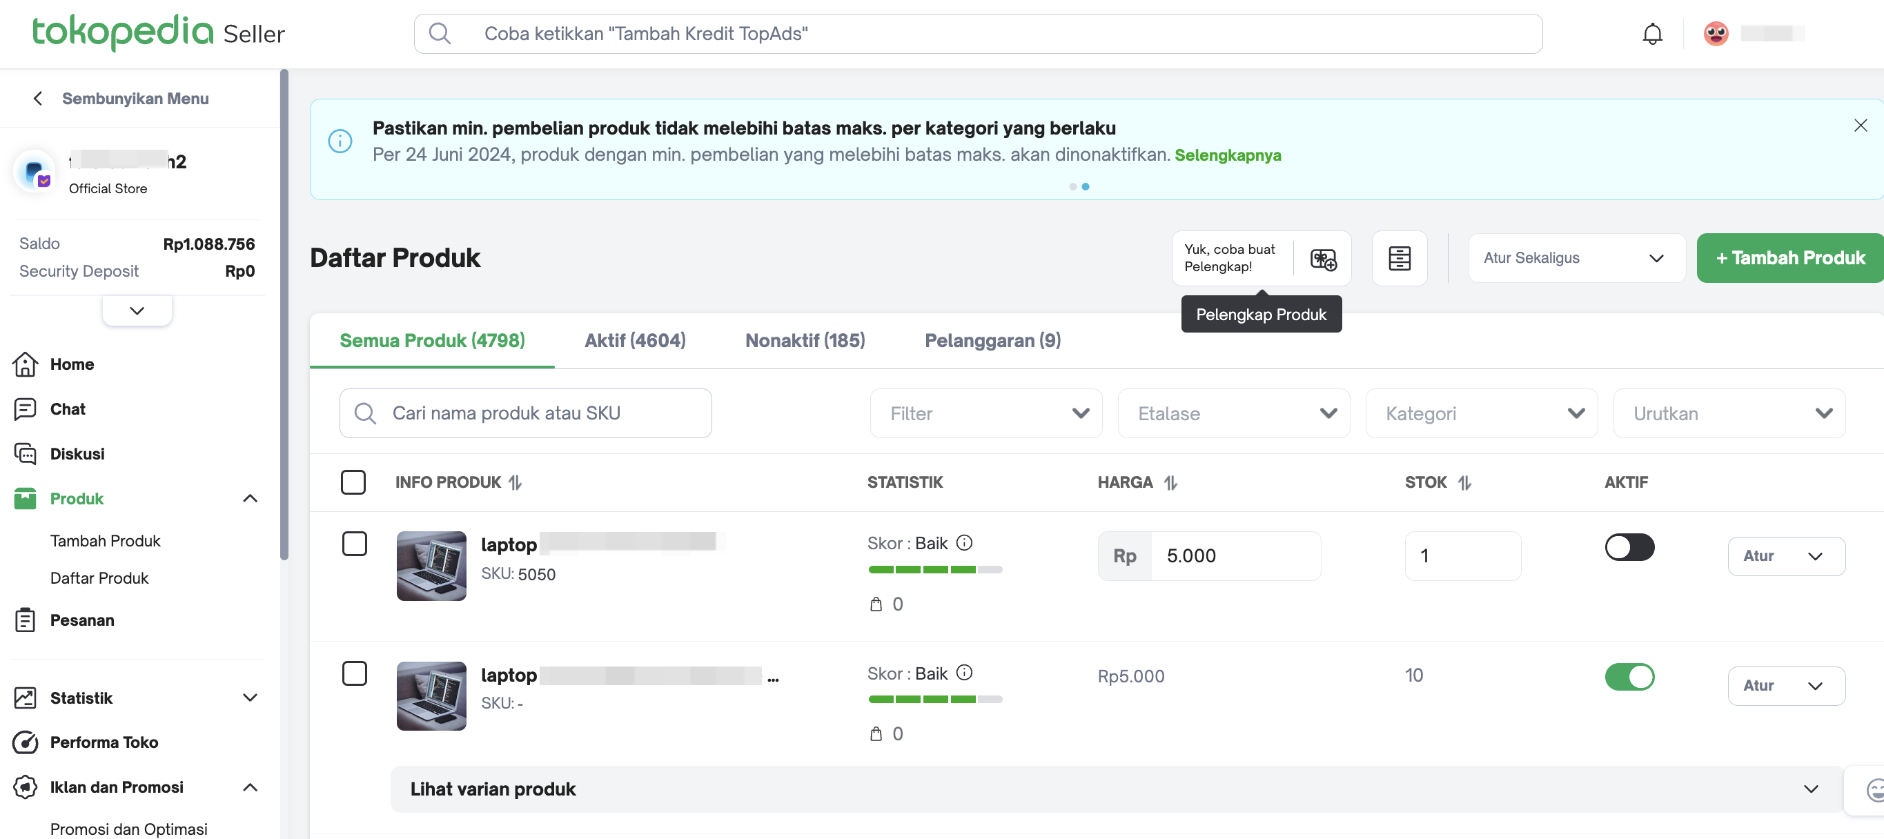Open the Kategori filter dropdown
This screenshot has width=1884, height=839.
coord(1481,413)
